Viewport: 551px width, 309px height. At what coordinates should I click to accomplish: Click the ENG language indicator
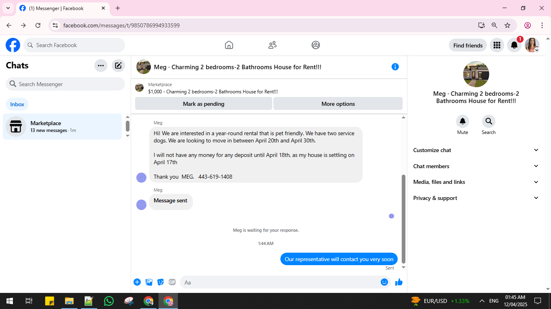(x=494, y=301)
